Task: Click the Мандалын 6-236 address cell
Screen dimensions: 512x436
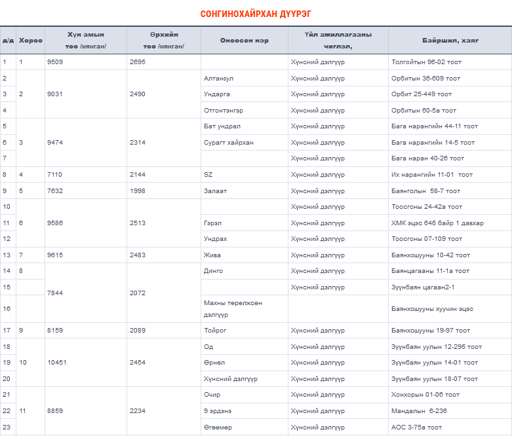Action: click(419, 411)
